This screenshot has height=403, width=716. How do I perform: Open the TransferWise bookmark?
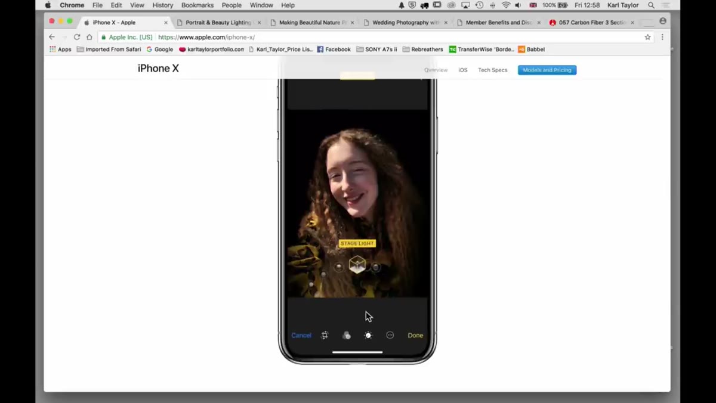coord(482,49)
